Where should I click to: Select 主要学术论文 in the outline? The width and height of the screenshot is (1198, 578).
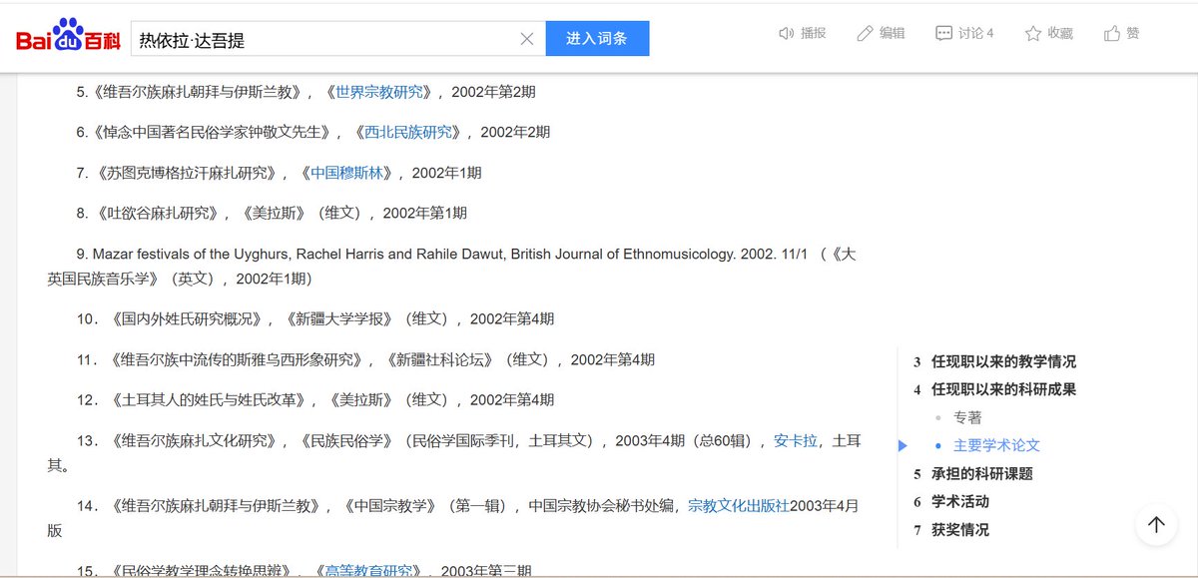click(996, 445)
